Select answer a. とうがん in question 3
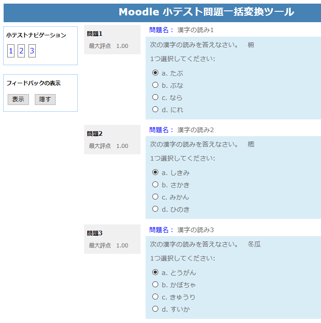Screen dimensions: 321x323 [x=155, y=272]
